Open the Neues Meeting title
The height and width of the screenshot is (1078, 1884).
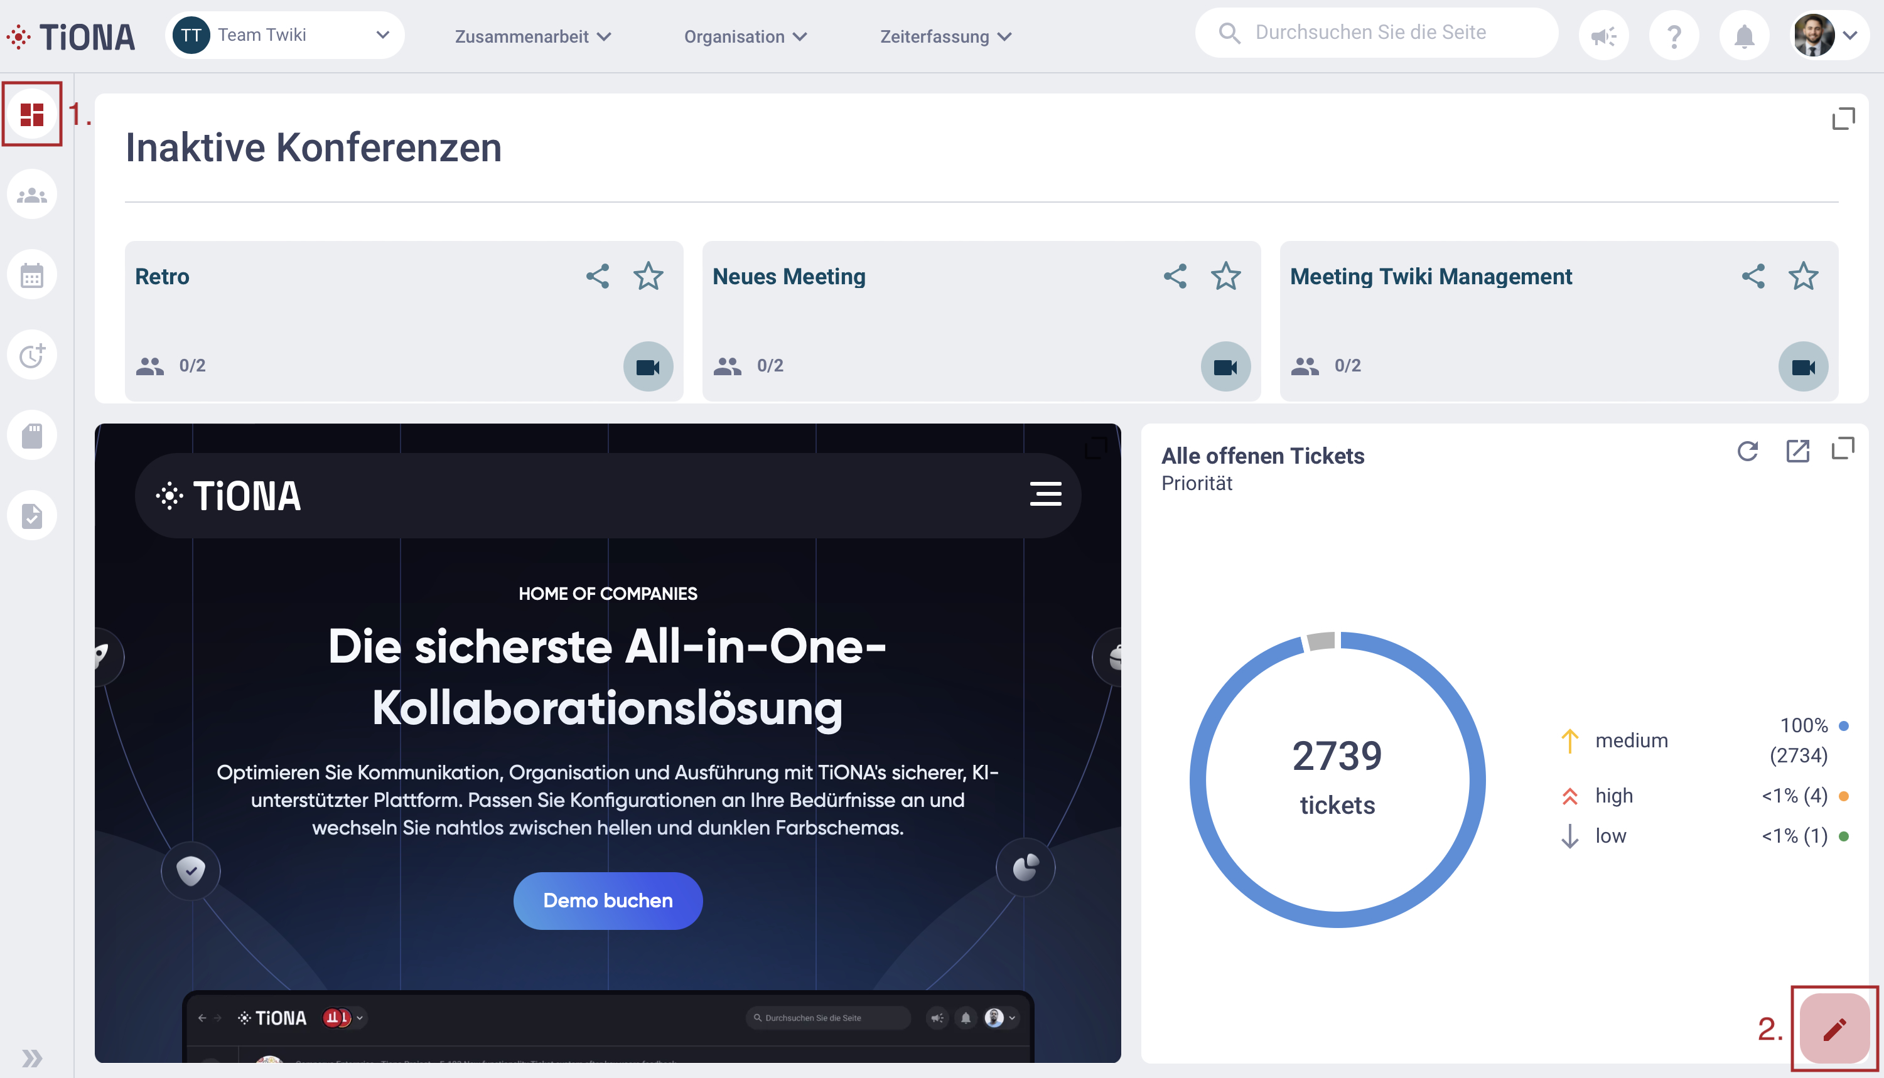(x=789, y=276)
